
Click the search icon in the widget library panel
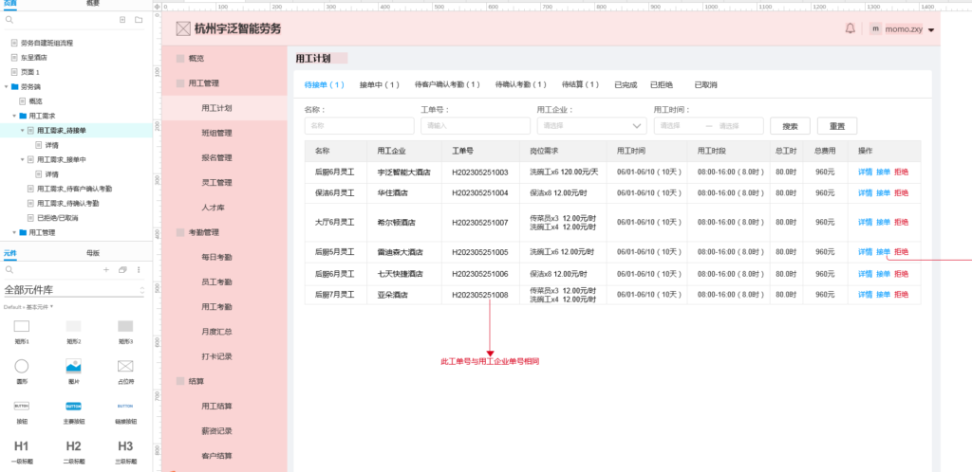(9, 270)
